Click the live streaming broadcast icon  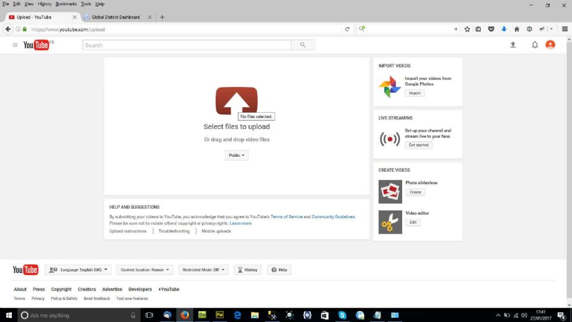[390, 139]
